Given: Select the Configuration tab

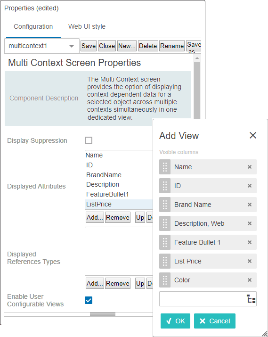Looking at the screenshot, I should pos(33,26).
